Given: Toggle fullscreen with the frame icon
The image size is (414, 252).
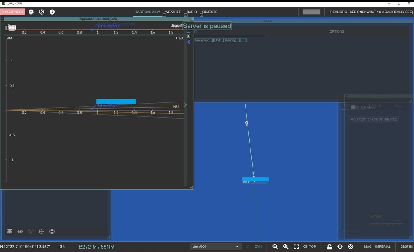Looking at the screenshot, I should (x=296, y=247).
